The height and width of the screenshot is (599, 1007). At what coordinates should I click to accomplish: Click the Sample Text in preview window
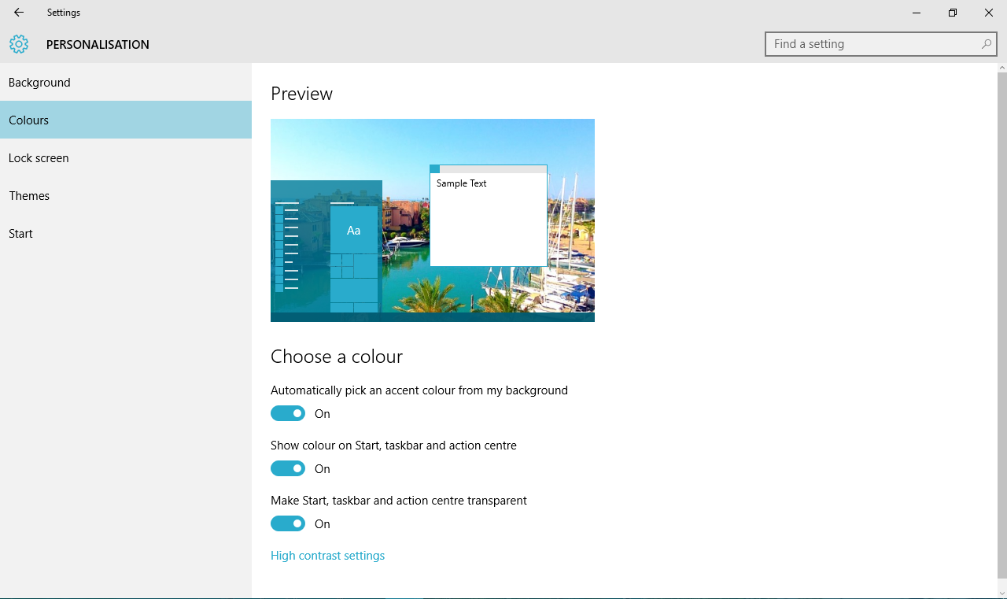click(x=462, y=183)
